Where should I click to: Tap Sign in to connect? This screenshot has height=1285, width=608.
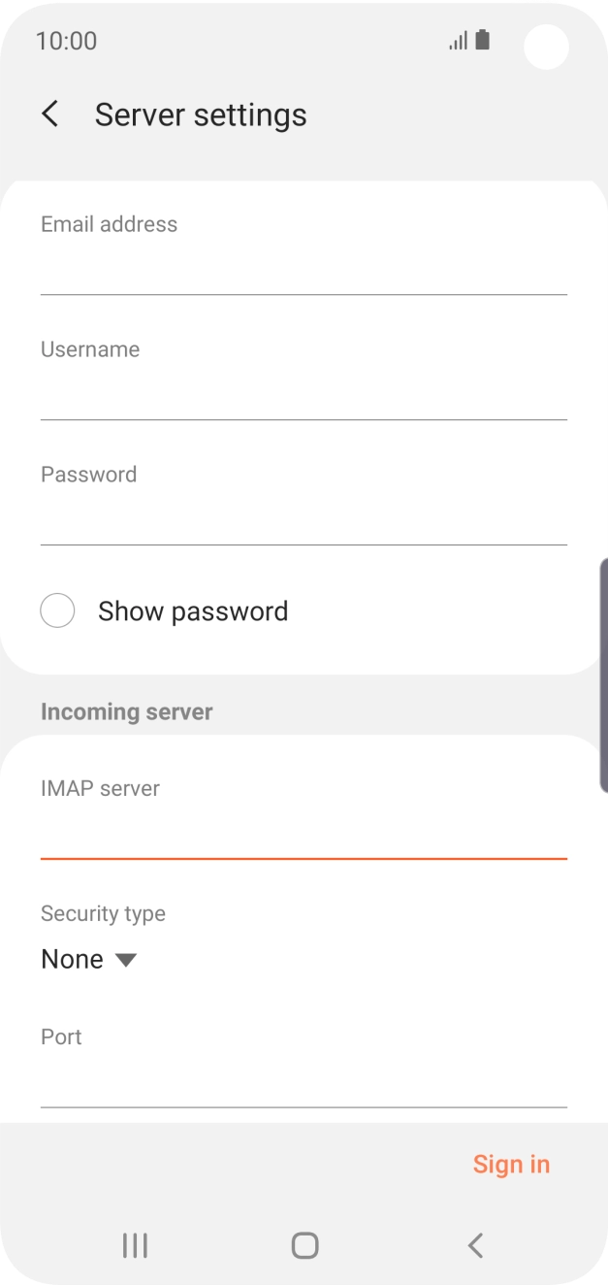[511, 1164]
